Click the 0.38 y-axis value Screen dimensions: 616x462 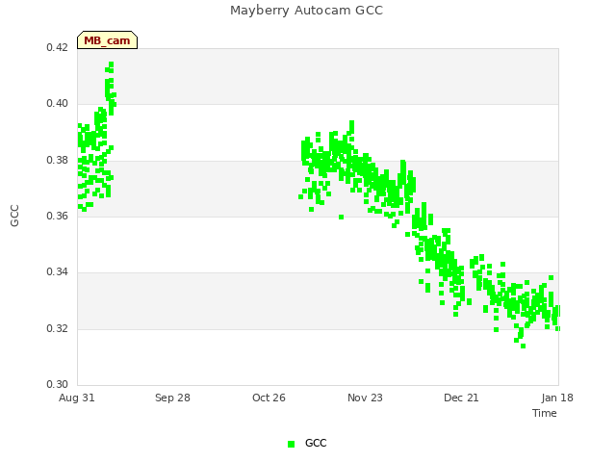(x=58, y=160)
